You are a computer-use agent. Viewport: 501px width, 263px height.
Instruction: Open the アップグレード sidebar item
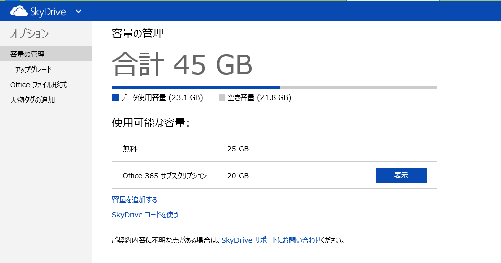(x=34, y=70)
